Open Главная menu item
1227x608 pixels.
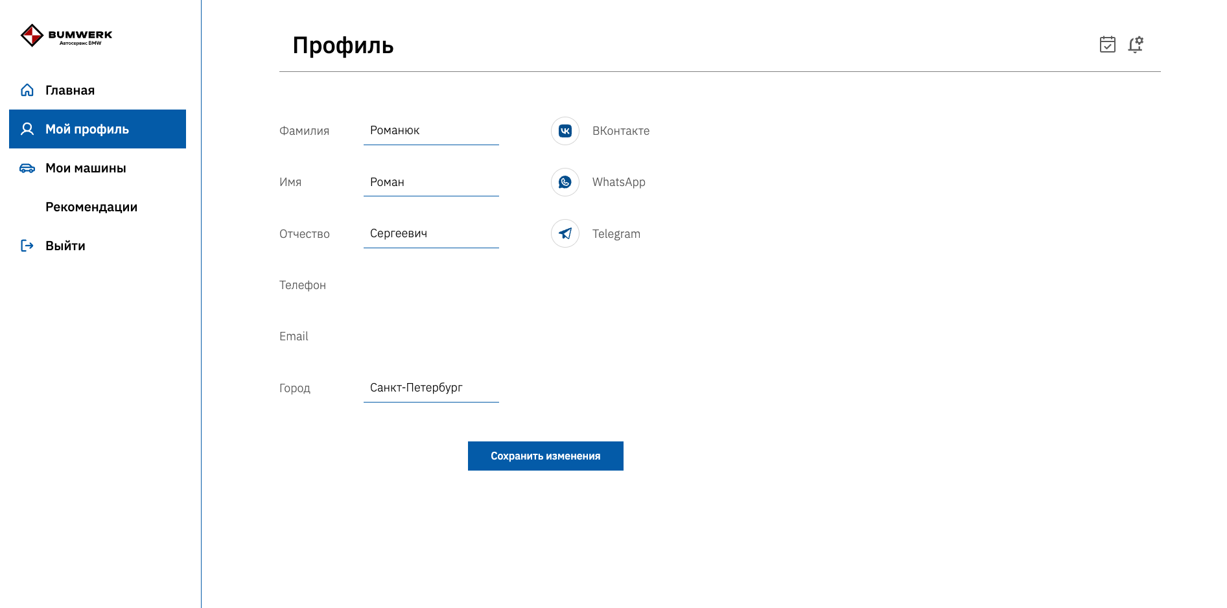(70, 90)
